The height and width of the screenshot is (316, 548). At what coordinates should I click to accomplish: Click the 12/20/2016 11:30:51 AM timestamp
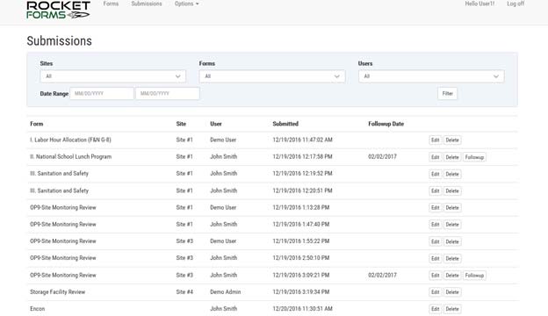[x=302, y=309]
